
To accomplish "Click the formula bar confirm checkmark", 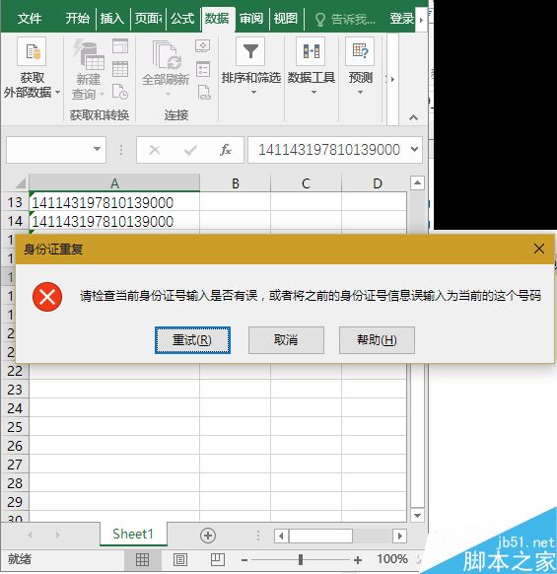I will 190,150.
